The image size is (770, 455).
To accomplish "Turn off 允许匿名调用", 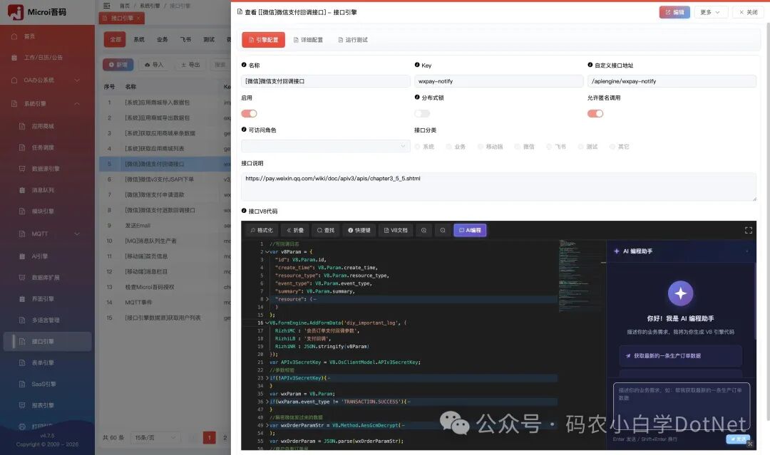I will 595,113.
